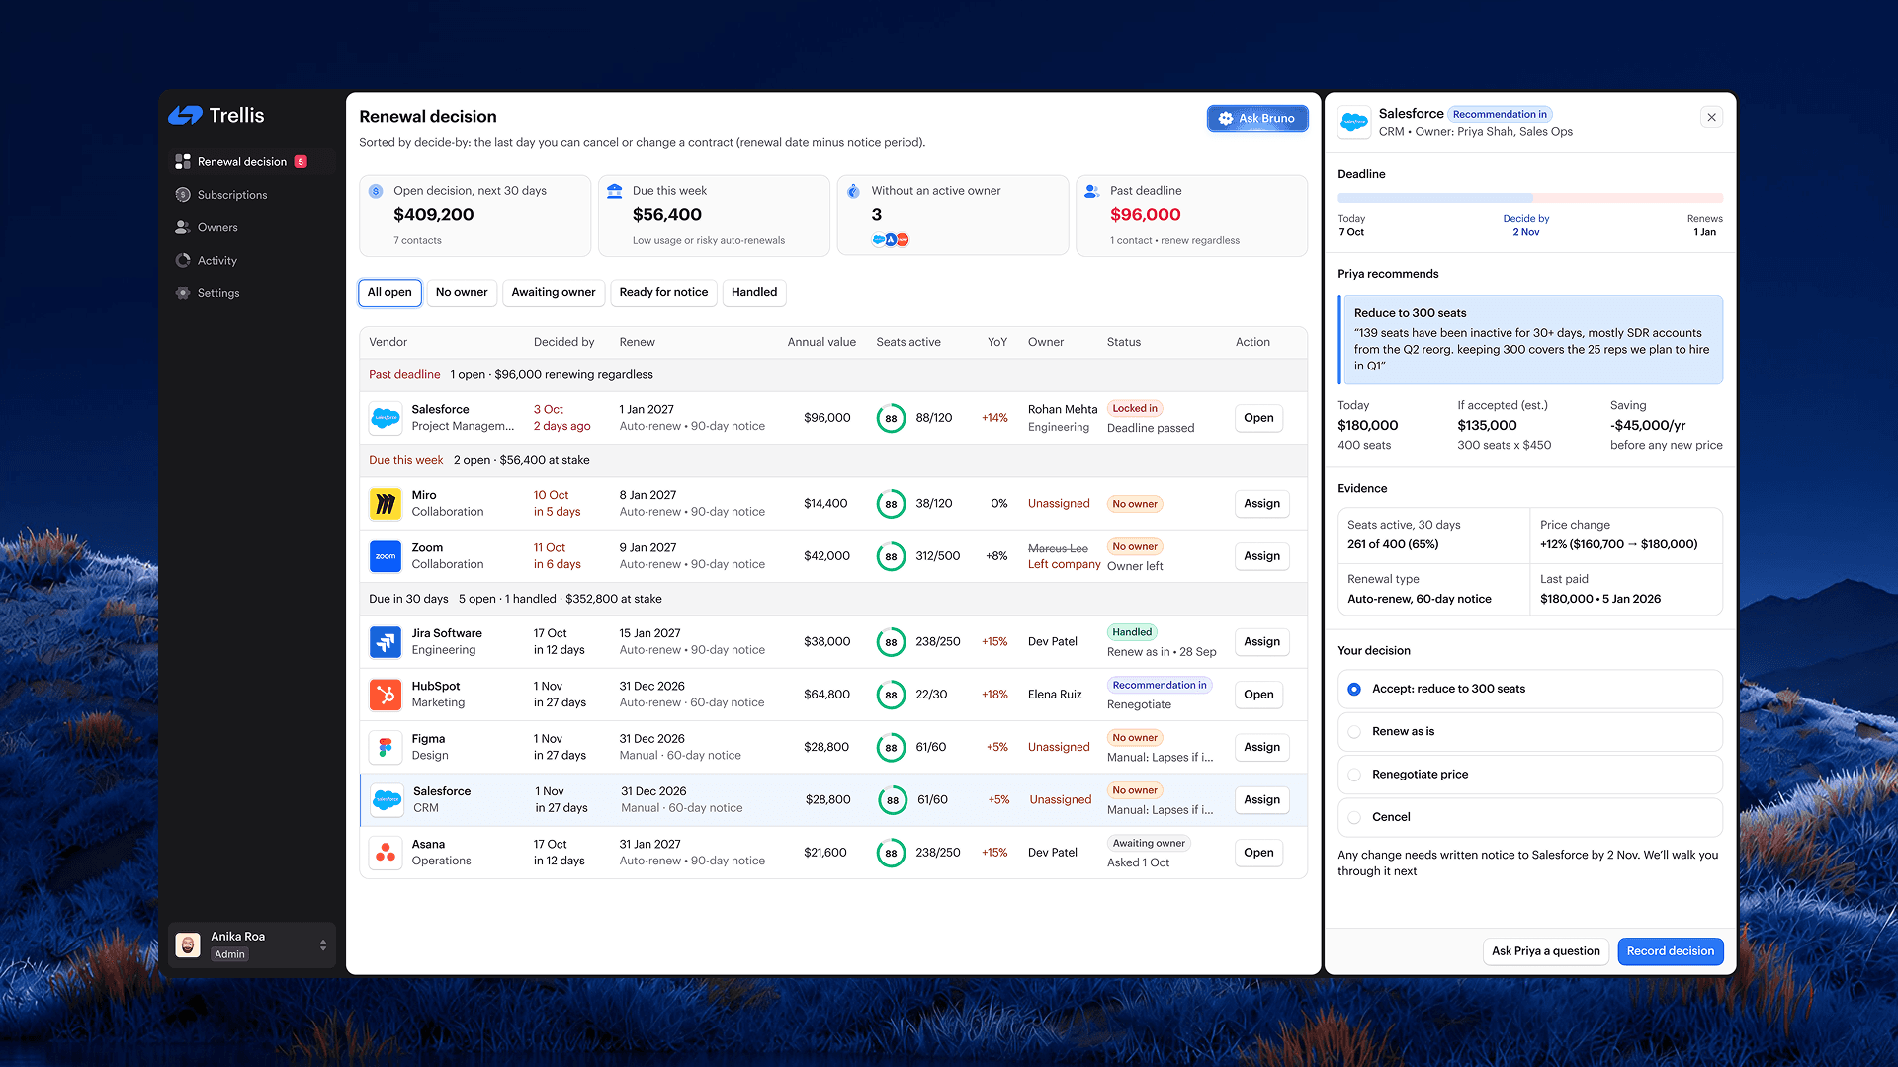Close the Salesforce detail panel
Viewport: 1898px width, 1067px height.
click(1711, 117)
